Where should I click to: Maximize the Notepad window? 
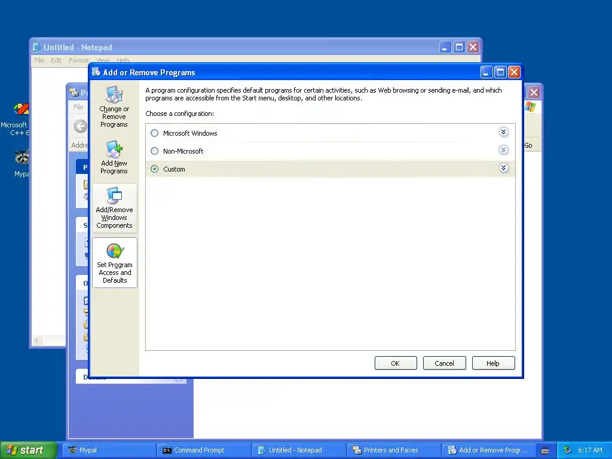point(459,47)
